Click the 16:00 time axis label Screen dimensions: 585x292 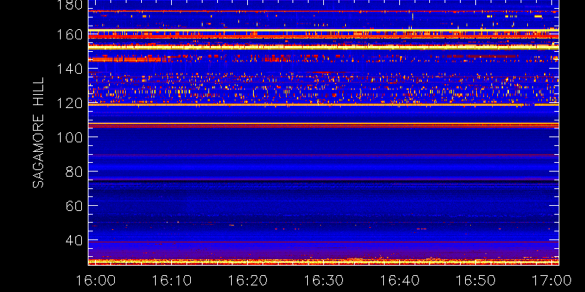(x=96, y=280)
